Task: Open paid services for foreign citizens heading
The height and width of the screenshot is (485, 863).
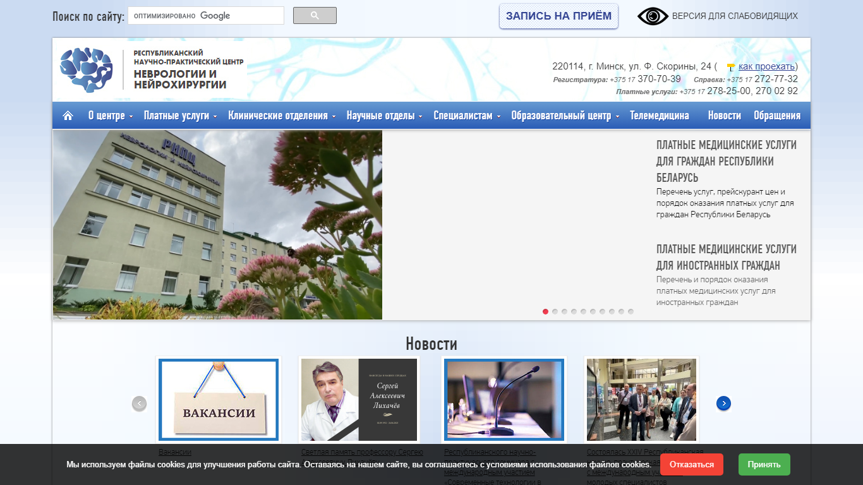Action: point(727,257)
